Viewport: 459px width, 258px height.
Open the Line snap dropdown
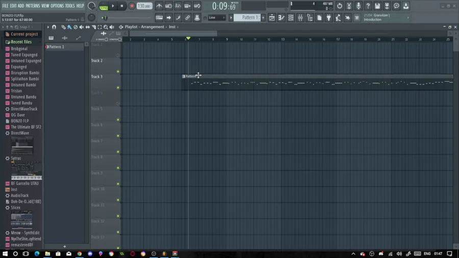tap(217, 17)
